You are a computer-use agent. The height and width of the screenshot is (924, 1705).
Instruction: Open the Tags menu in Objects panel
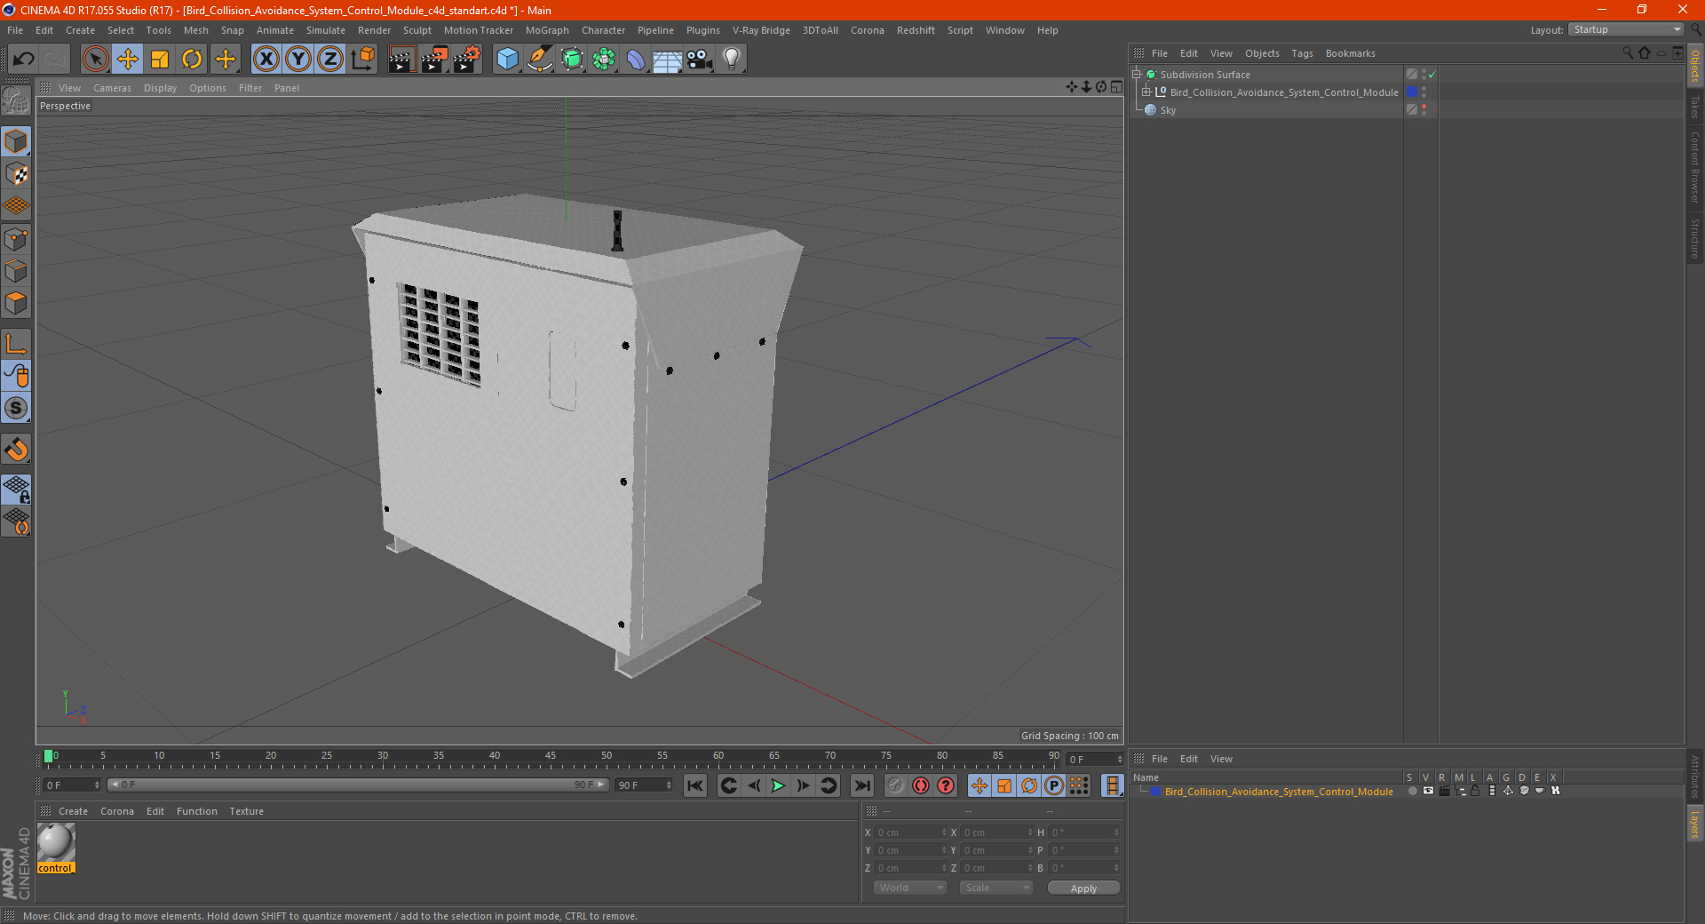coord(1302,53)
